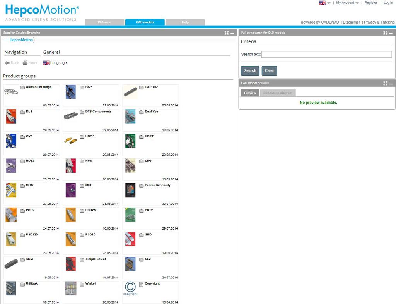Open the BSP folder icon
This screenshot has width=396, height=304.
coord(82,87)
